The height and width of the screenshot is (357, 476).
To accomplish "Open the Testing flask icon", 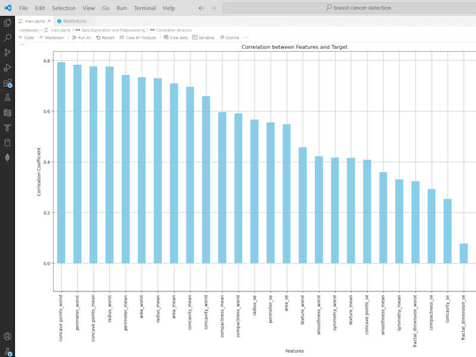I will [x=7, y=98].
